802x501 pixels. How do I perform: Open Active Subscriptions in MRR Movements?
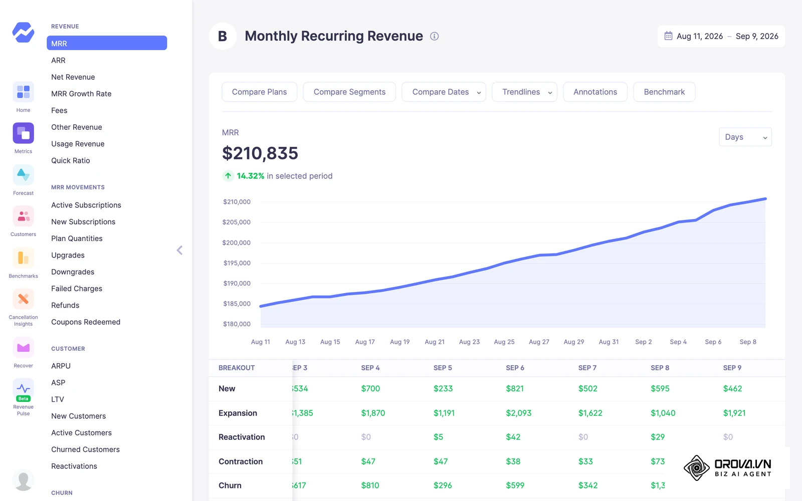click(86, 205)
